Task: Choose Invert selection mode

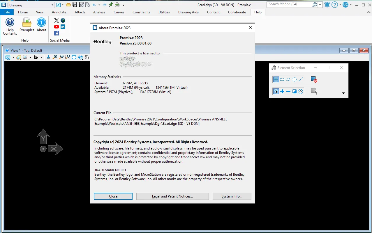Action: coord(295,91)
